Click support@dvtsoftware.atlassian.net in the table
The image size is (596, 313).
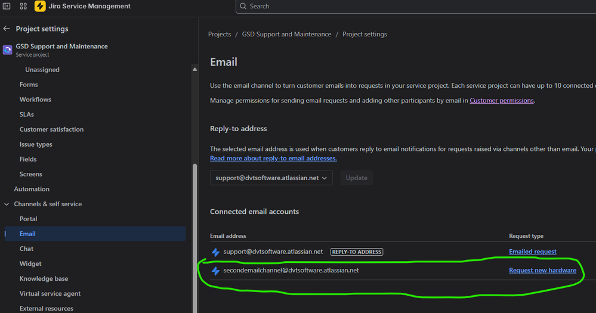(273, 252)
